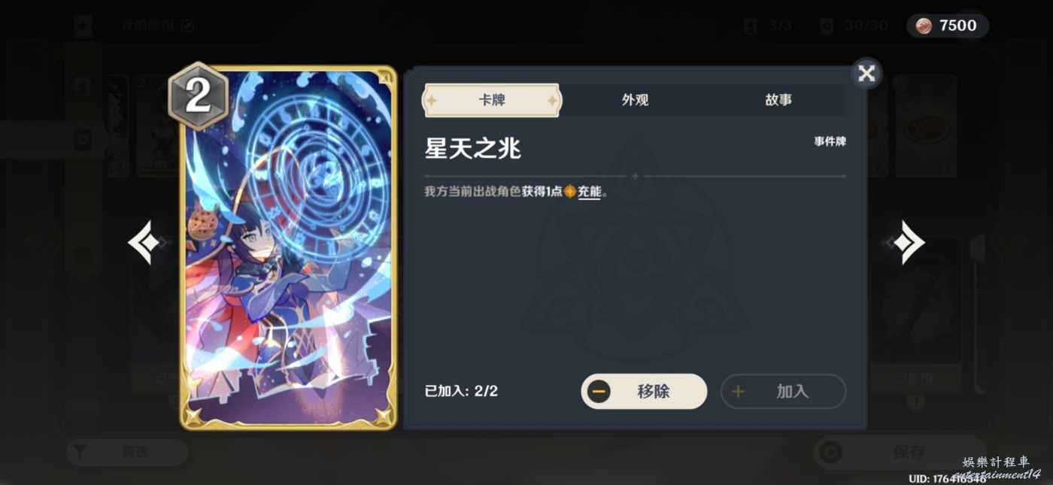Open the 充能 keyword explanation link

pos(589,192)
